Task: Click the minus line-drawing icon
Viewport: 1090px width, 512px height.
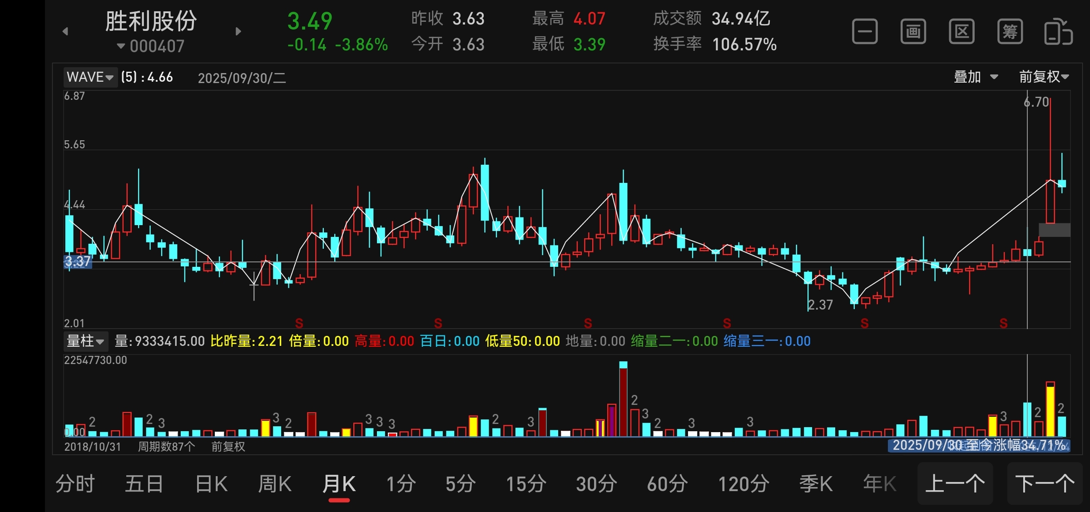Action: click(x=865, y=32)
